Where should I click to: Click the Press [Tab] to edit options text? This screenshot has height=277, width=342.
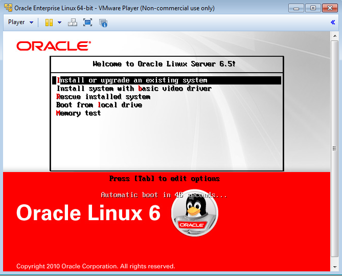(x=165, y=179)
